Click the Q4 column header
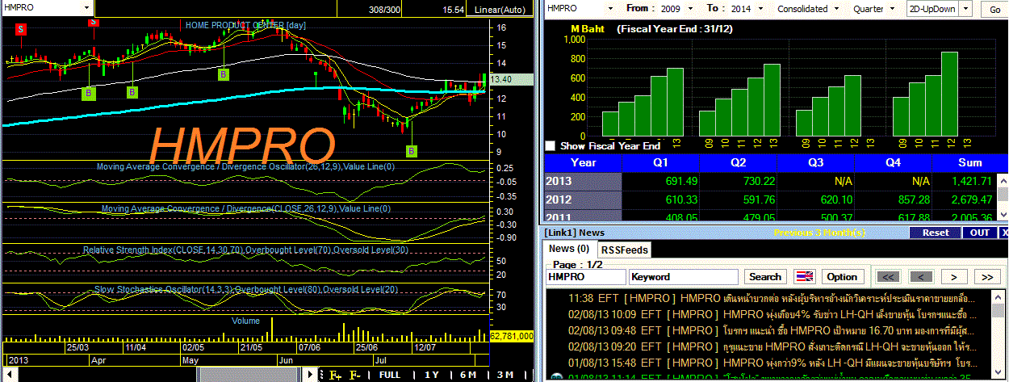 (893, 162)
